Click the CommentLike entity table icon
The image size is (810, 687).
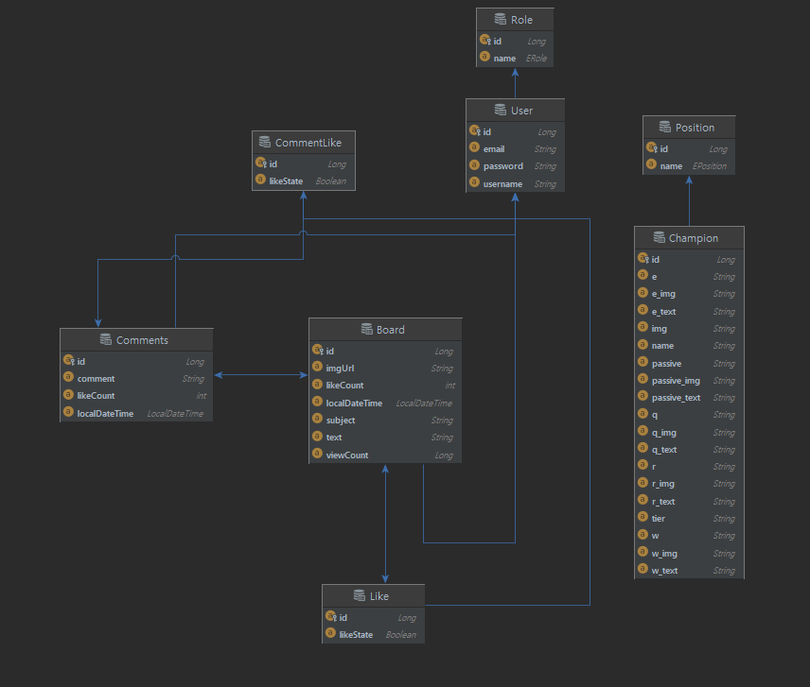pos(265,142)
